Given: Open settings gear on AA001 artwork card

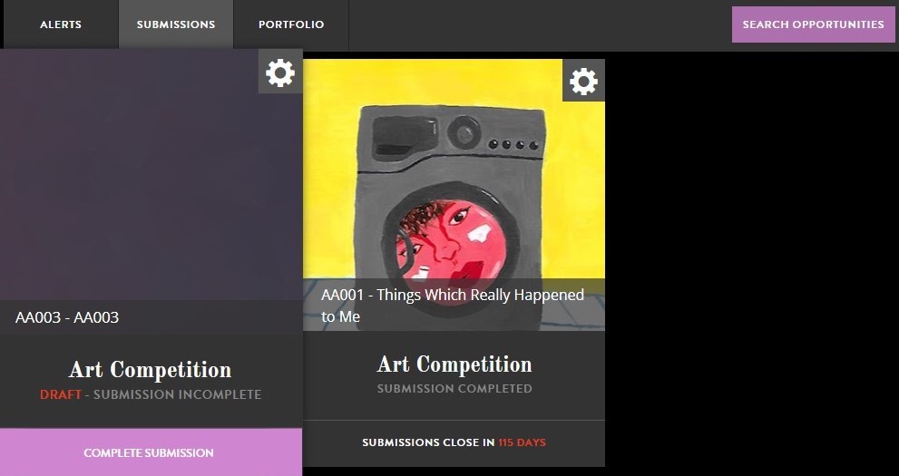Looking at the screenshot, I should tap(583, 81).
